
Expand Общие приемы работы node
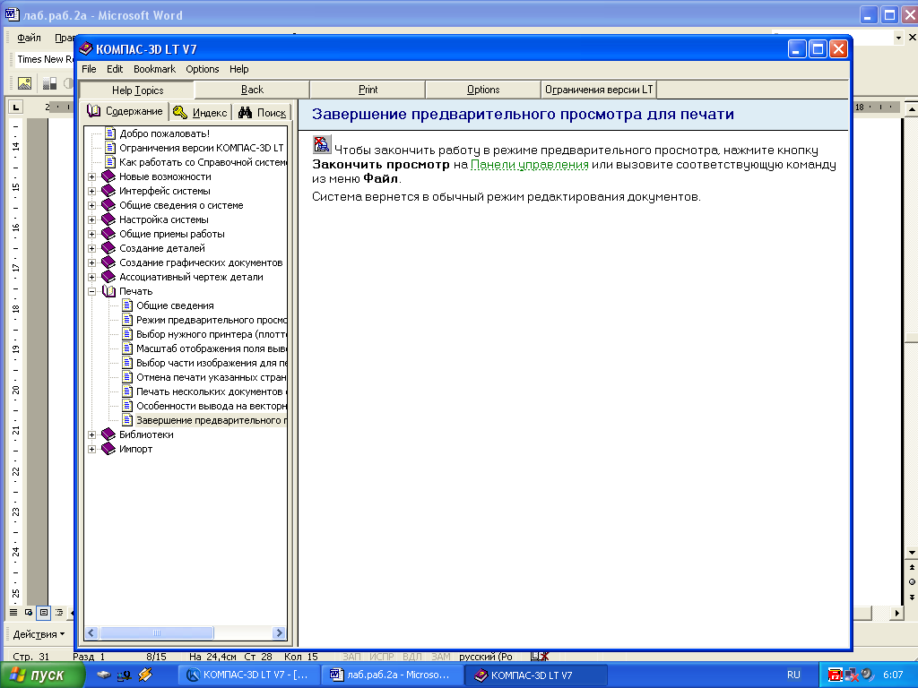coord(92,234)
